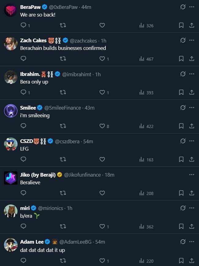Share Adam Lee's "dat dat dat" post
This screenshot has width=199, height=266.
point(192,260)
